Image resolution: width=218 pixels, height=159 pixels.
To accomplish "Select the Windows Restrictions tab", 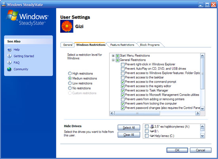I will 91,45.
